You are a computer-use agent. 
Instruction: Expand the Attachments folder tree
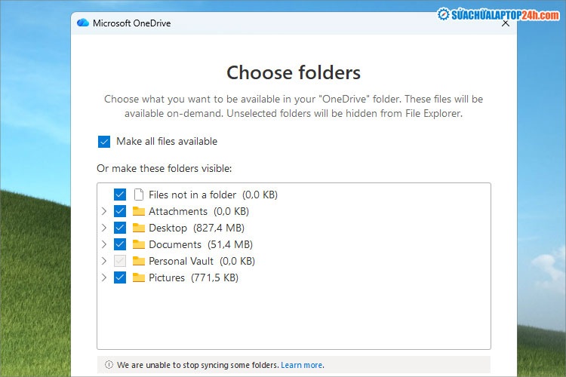[104, 211]
